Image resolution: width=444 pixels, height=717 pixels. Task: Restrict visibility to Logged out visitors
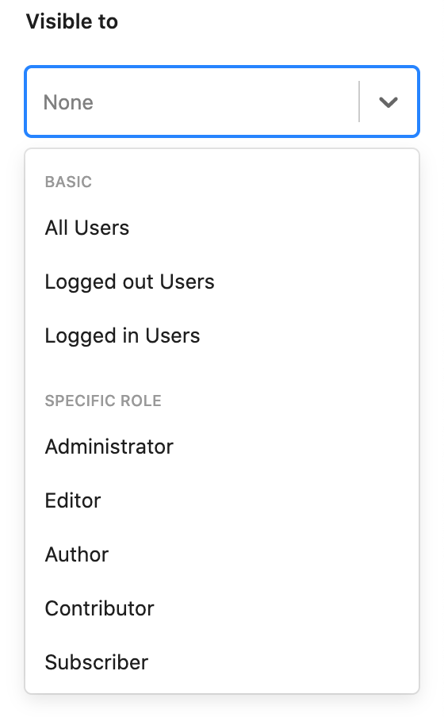[x=222, y=282]
